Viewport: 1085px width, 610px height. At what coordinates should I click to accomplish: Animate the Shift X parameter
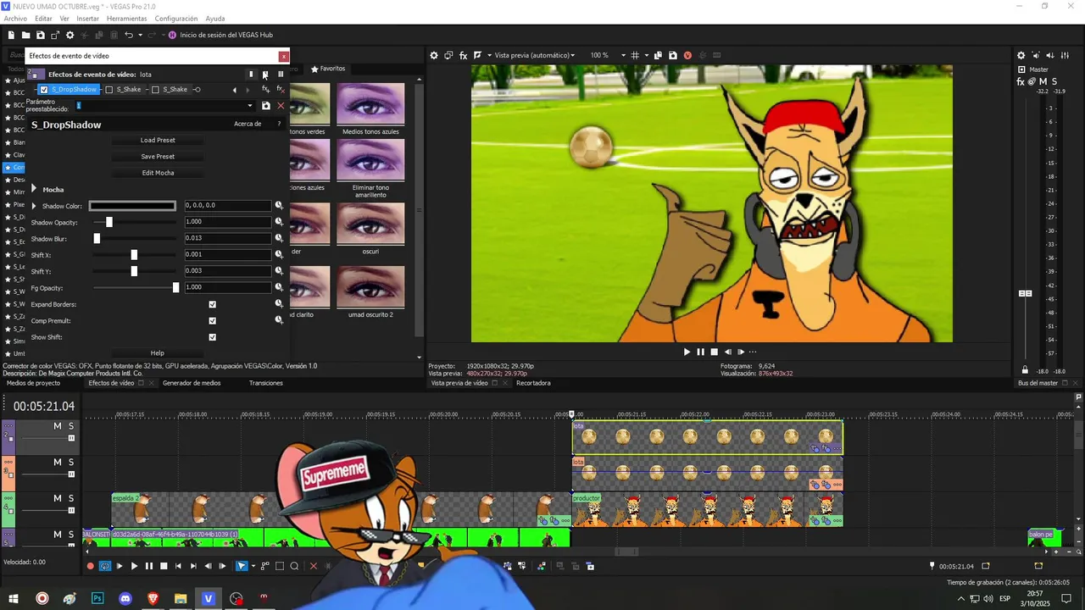(278, 254)
